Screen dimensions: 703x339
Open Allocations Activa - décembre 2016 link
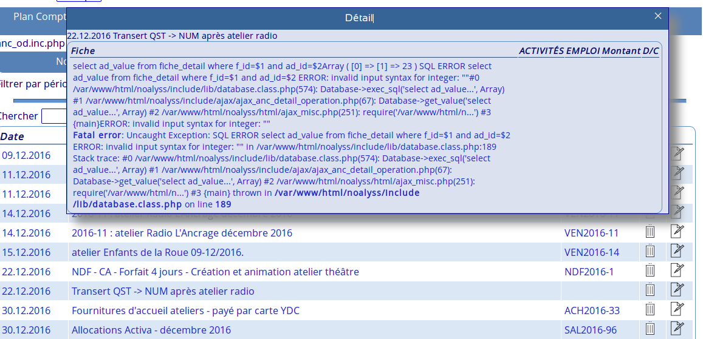click(151, 330)
